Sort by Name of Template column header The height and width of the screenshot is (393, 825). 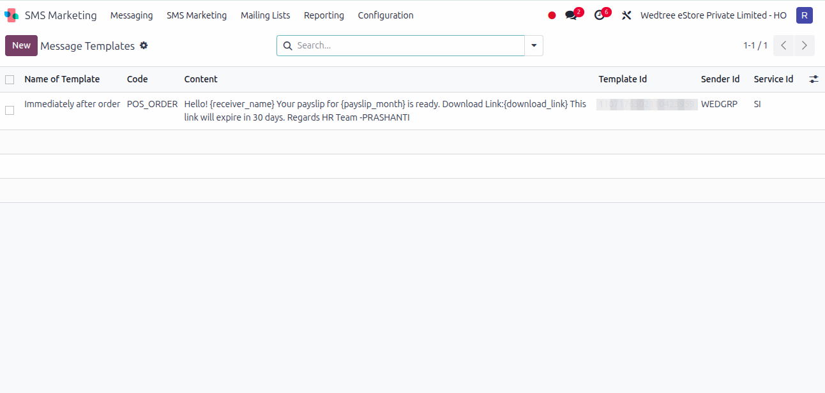(62, 79)
